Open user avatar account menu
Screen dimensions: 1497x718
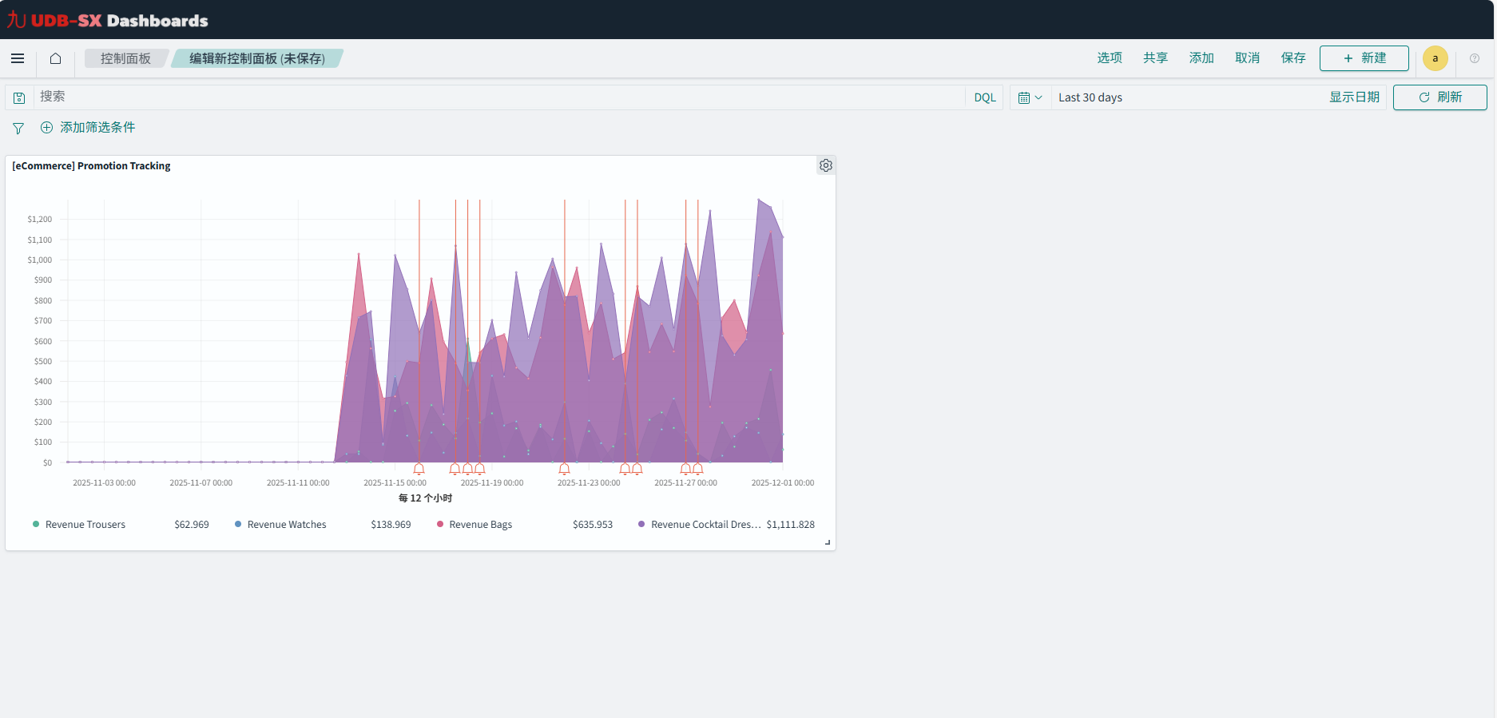click(x=1435, y=58)
